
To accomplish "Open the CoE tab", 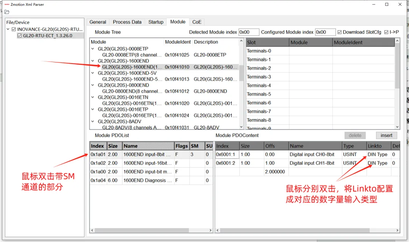I will click(x=197, y=22).
